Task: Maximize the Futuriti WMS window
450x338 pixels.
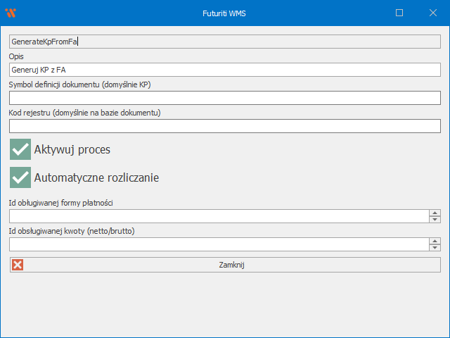Action: pos(399,13)
